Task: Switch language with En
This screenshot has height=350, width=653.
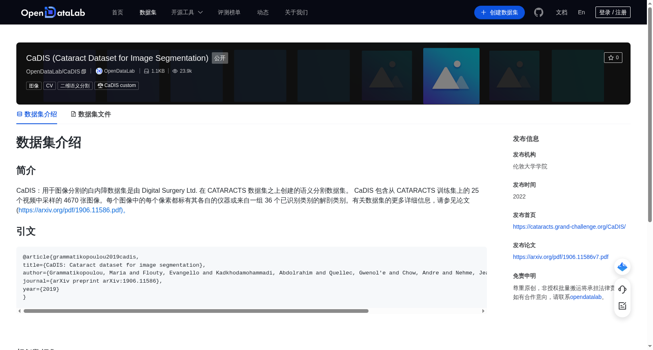Action: click(x=582, y=13)
